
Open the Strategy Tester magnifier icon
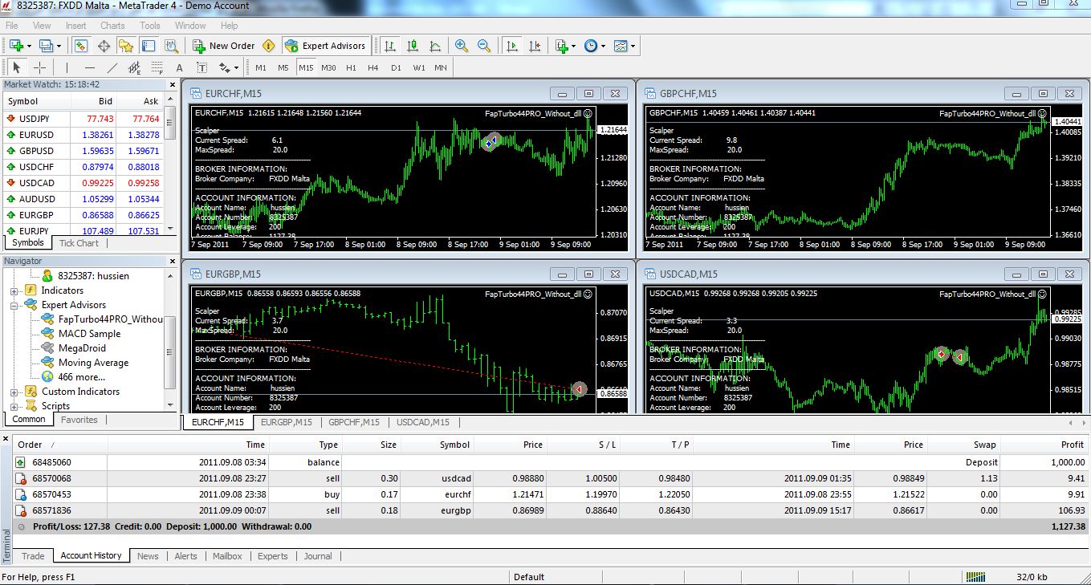[171, 46]
